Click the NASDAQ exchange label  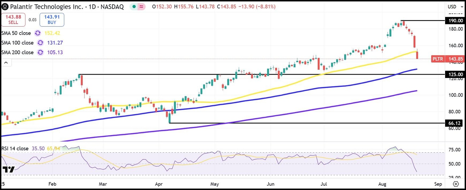coord(113,6)
